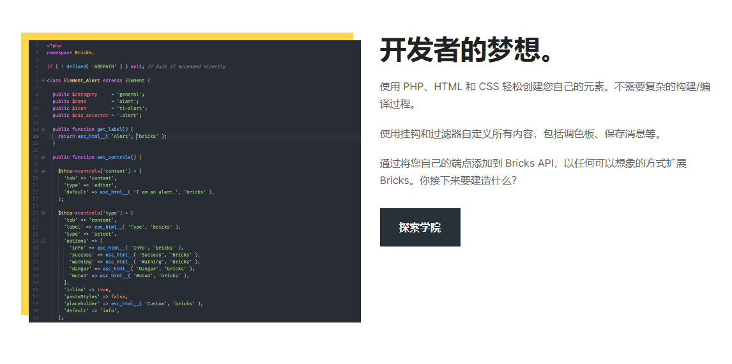This screenshot has height=364, width=732.
Task: Click the 开发者的梦想 heading
Action: tap(467, 50)
